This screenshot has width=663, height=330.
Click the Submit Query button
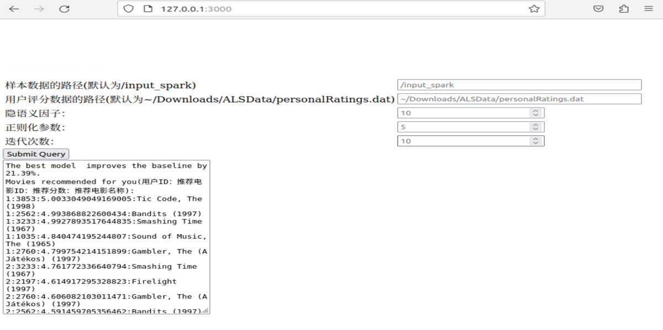[x=36, y=154]
